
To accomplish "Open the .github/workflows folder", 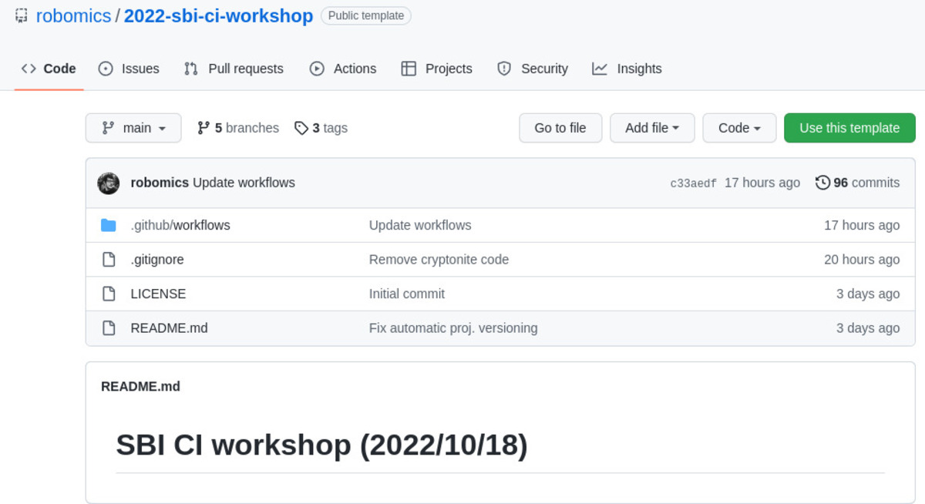I will (180, 225).
